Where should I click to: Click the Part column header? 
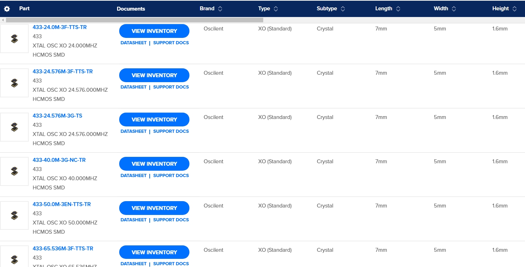coord(24,8)
